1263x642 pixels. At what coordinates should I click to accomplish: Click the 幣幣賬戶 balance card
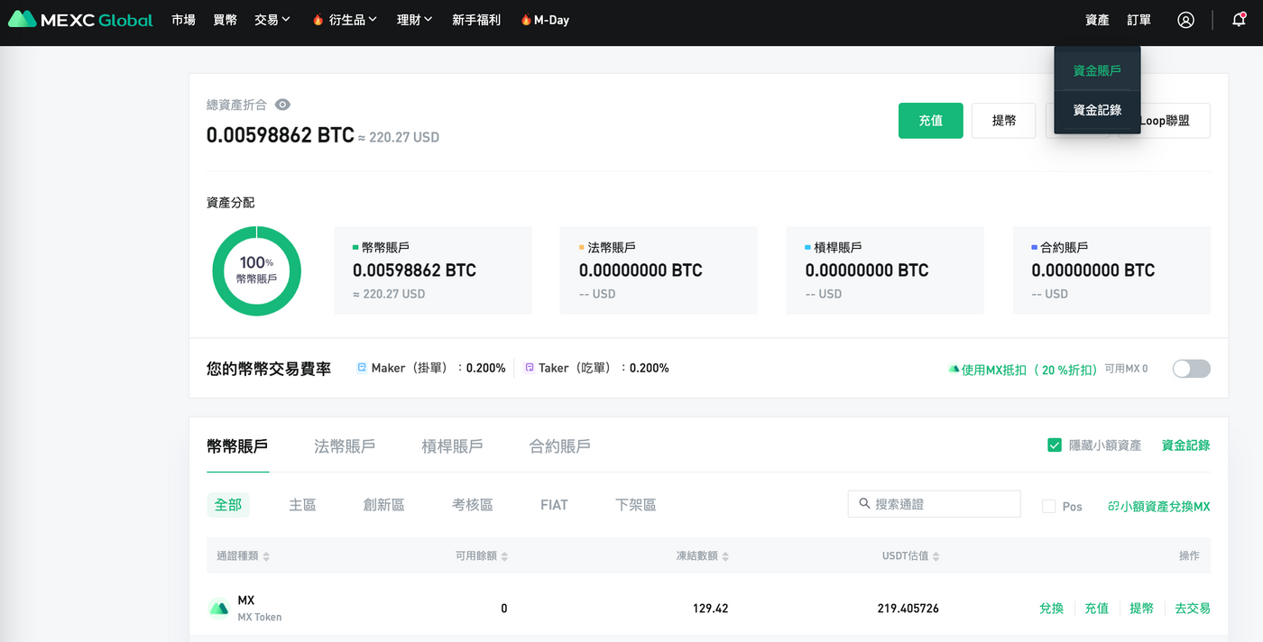433,271
